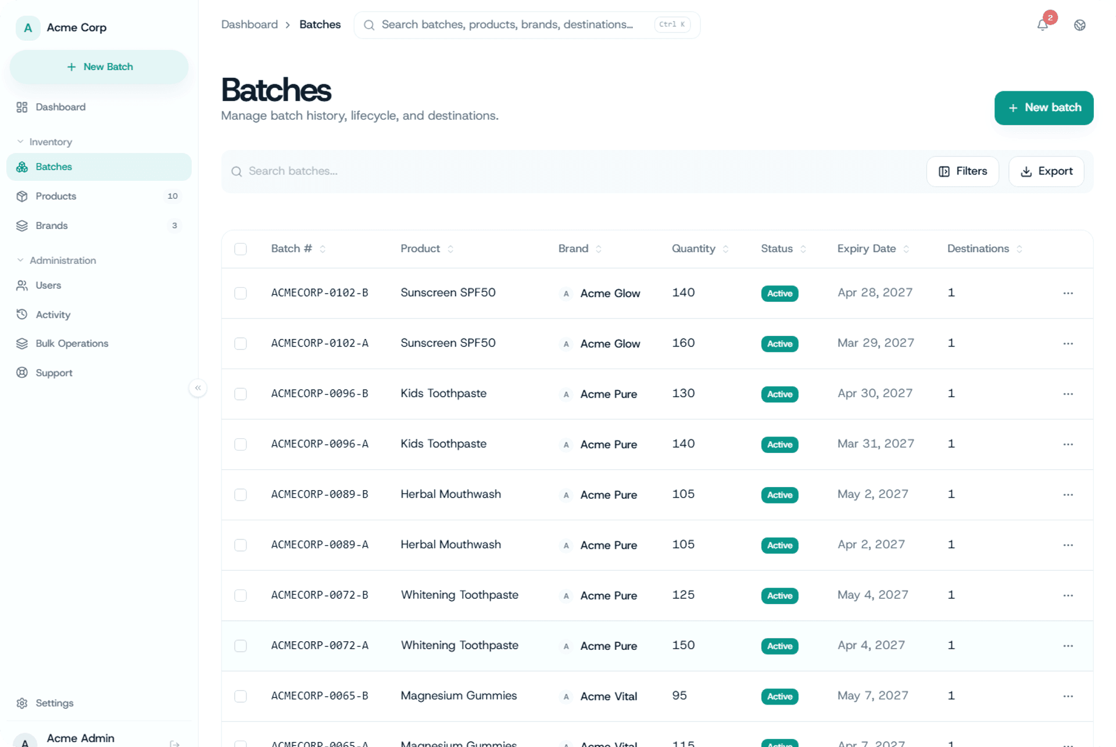Open Products in sidebar
The width and height of the screenshot is (1116, 747).
click(x=99, y=196)
